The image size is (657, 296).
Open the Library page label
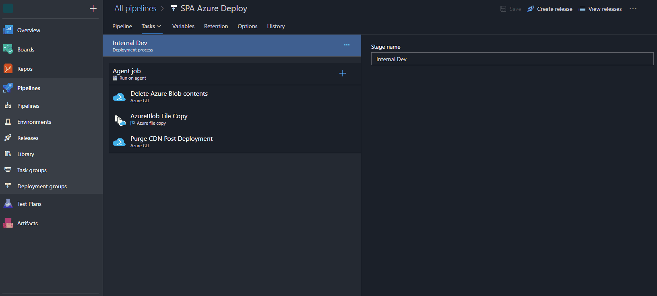pos(26,154)
